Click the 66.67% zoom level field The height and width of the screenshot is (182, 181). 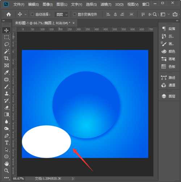(x=18, y=178)
